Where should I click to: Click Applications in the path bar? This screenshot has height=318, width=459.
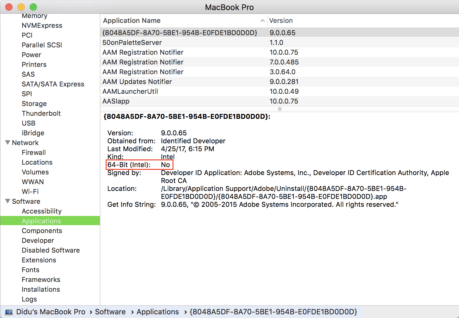coord(158,312)
